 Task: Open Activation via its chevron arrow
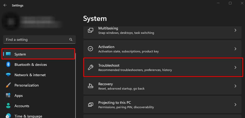point(235,49)
